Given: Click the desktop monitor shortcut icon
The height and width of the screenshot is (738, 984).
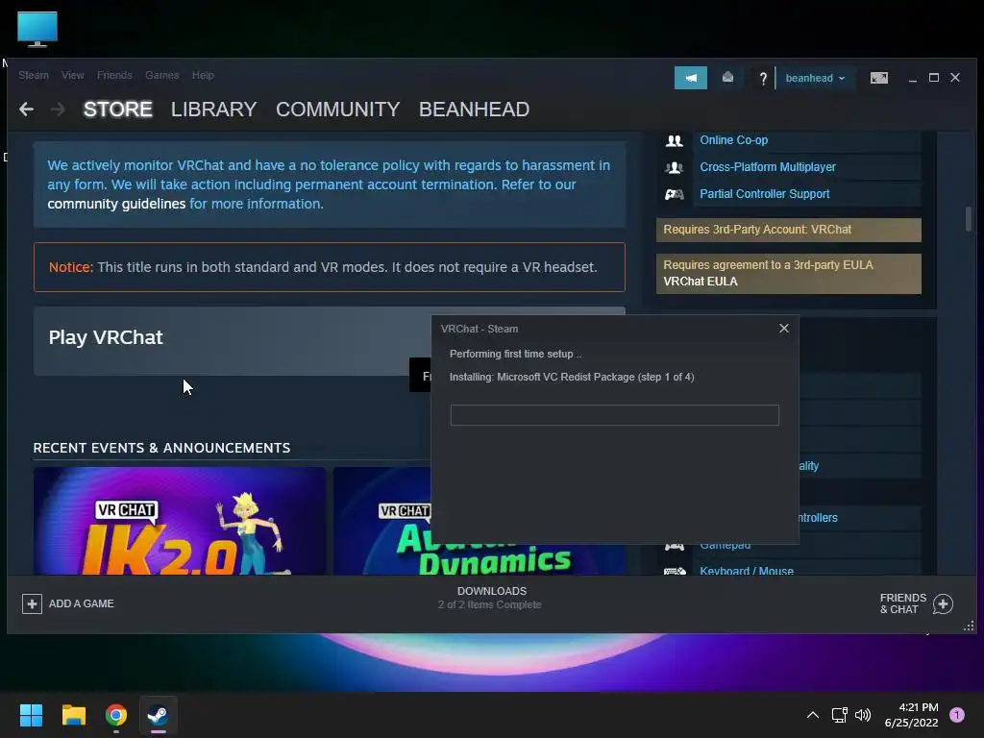Looking at the screenshot, I should point(37,29).
